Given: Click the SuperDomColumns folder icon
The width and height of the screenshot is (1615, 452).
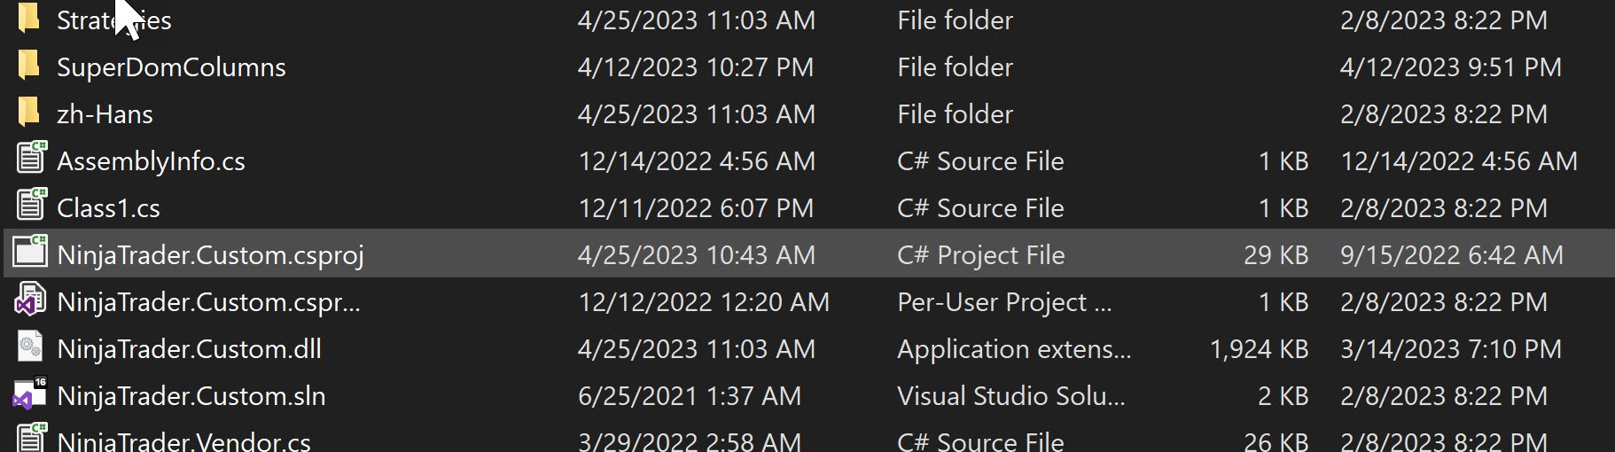Looking at the screenshot, I should click(29, 66).
